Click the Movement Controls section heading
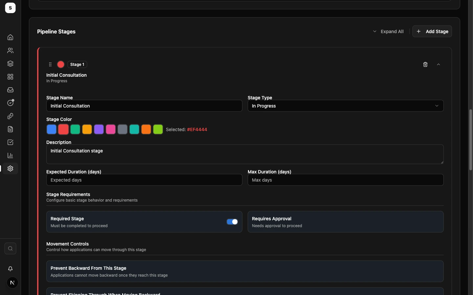Viewport: 473px width, 295px height. 68,244
